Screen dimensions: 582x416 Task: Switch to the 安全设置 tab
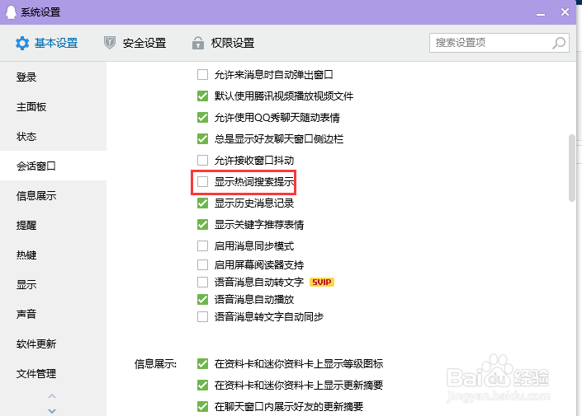pyautogui.click(x=135, y=43)
